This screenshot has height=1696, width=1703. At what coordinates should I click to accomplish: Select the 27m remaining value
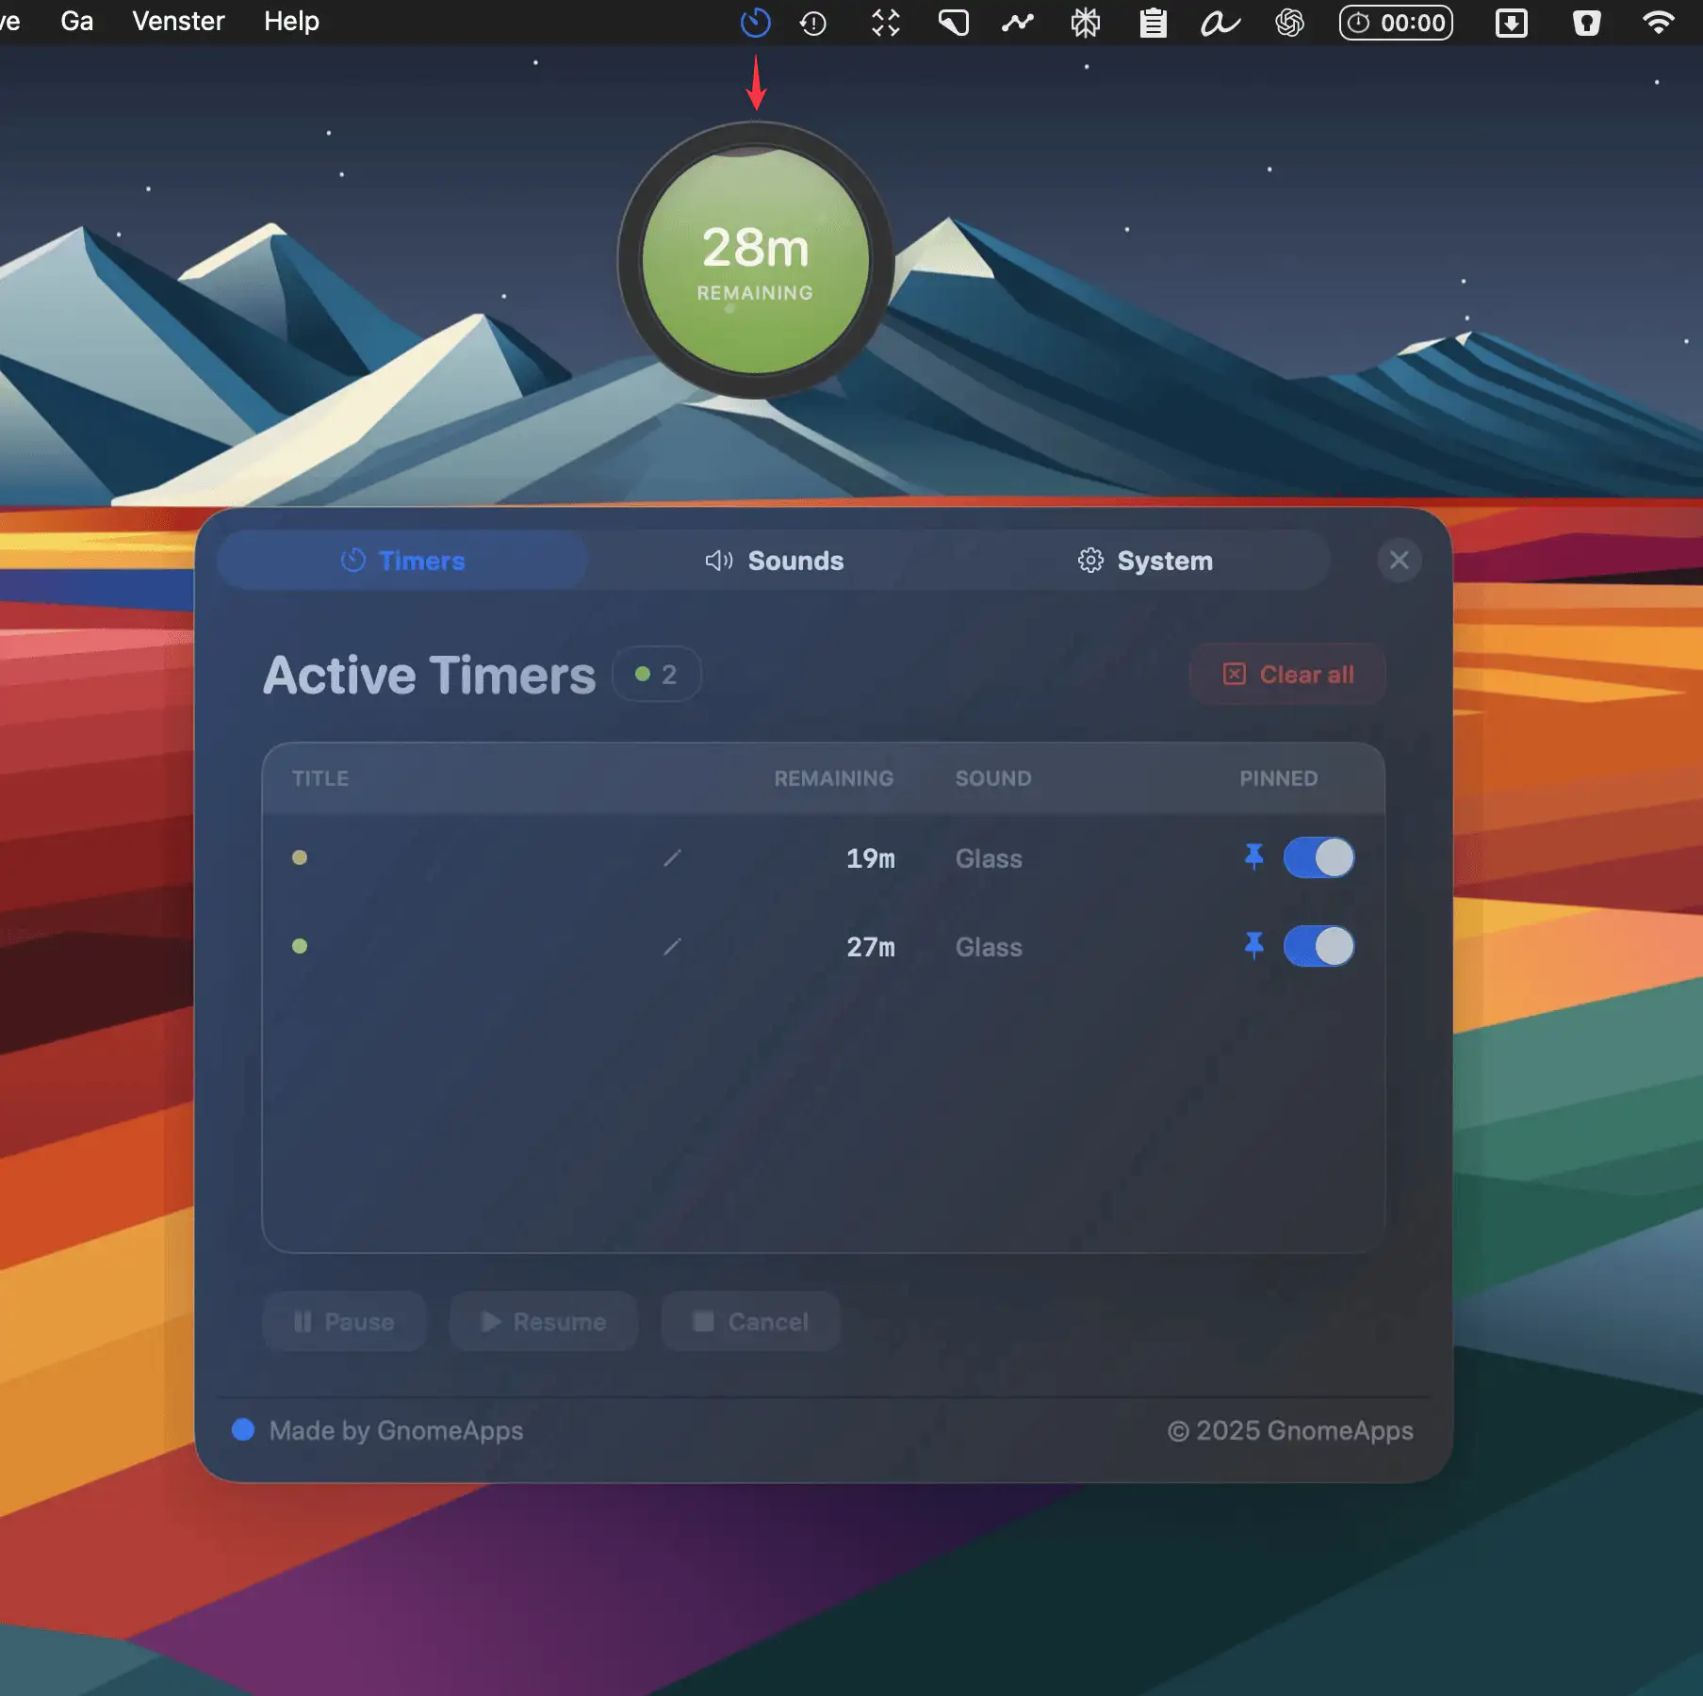(870, 947)
